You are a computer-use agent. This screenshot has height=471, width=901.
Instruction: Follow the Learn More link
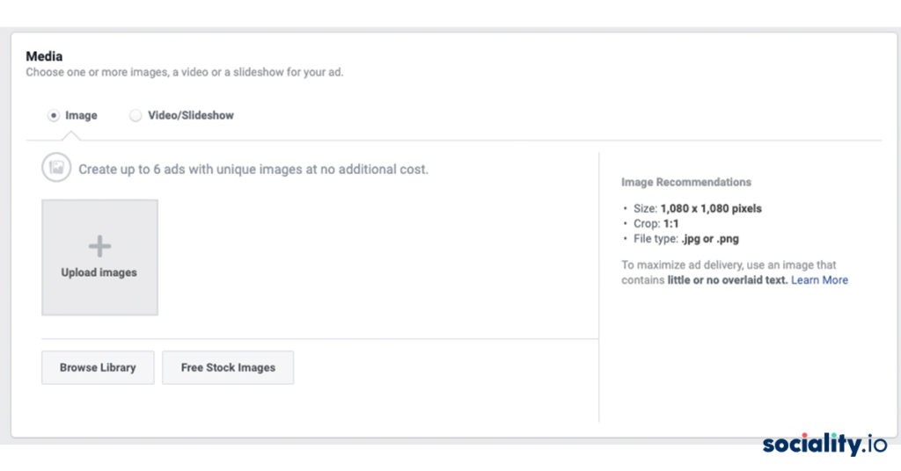tap(819, 280)
